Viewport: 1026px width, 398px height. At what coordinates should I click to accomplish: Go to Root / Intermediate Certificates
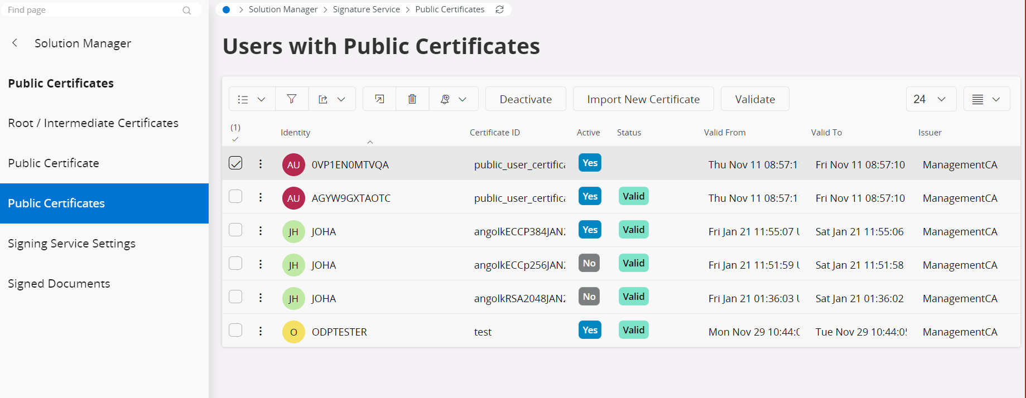pos(93,123)
